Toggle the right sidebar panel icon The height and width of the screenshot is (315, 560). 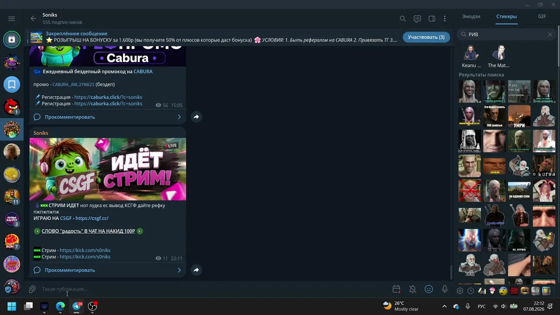click(432, 19)
